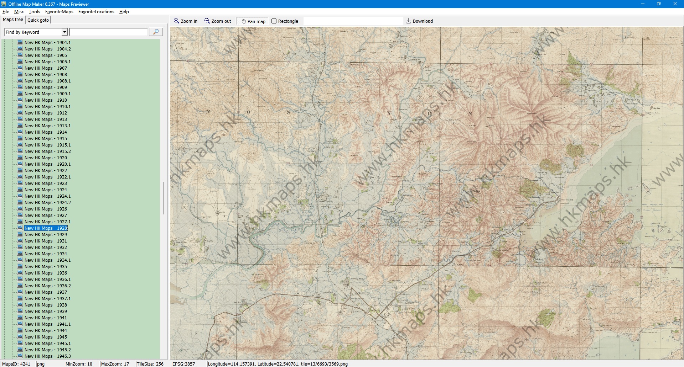Screen dimensions: 684x367
Task: Open the File menu
Action: click(6, 12)
